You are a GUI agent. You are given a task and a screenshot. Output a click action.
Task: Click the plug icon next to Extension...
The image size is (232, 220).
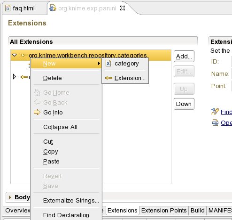tap(108, 78)
